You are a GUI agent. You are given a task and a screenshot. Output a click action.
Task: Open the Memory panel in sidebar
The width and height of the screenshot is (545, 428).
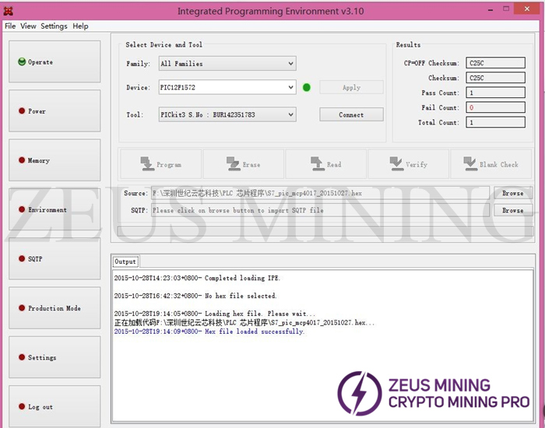click(x=54, y=160)
